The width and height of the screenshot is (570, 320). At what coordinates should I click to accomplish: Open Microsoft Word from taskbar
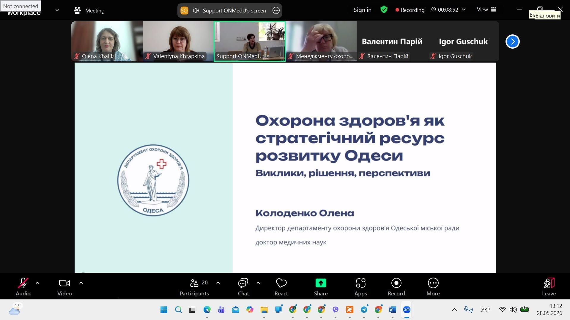tap(392, 310)
